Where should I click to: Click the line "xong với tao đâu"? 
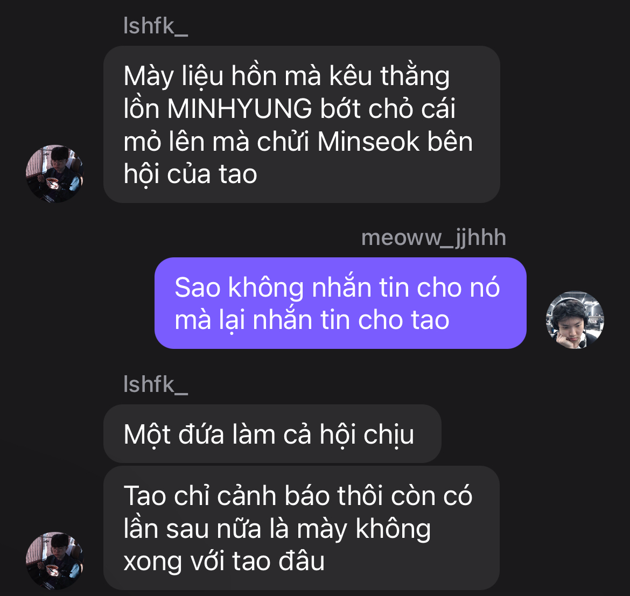[x=224, y=562]
